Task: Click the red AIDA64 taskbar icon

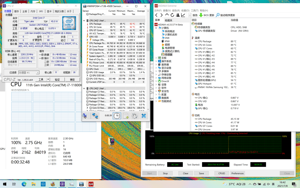Action: 91,184
